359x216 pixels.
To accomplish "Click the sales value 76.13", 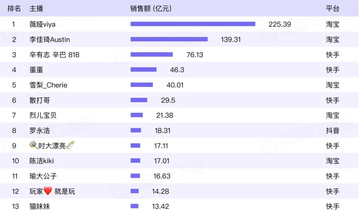I will tap(195, 55).
